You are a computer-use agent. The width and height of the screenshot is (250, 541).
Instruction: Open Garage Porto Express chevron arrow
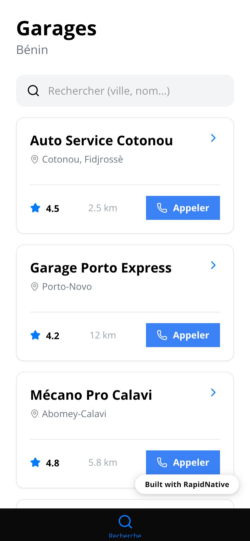(x=213, y=265)
